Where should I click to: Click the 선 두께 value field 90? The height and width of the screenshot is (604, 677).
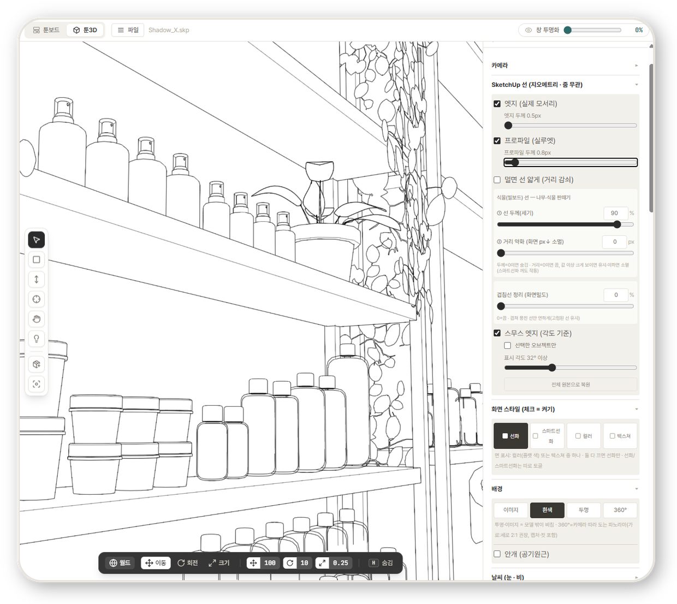tap(615, 213)
